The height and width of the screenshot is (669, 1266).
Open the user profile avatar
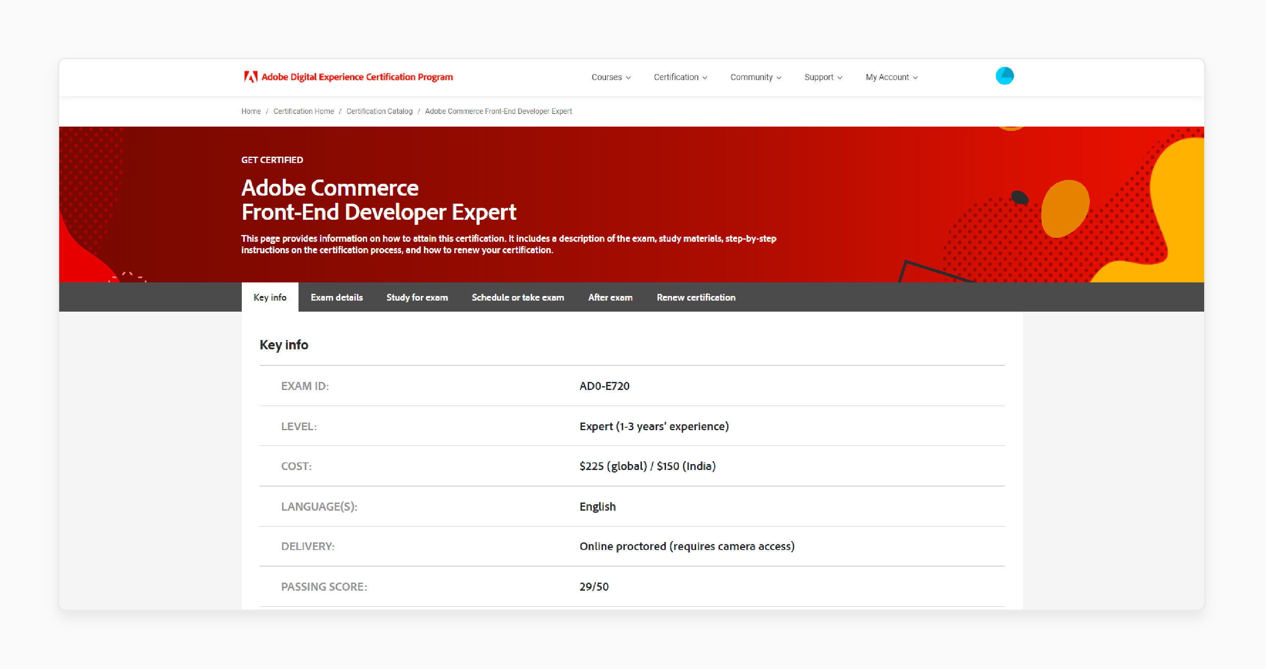1004,76
